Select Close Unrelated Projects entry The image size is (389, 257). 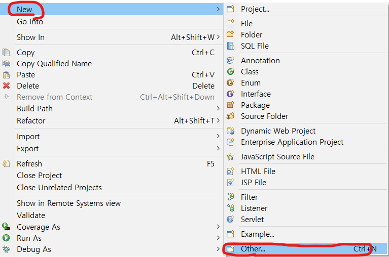point(59,188)
